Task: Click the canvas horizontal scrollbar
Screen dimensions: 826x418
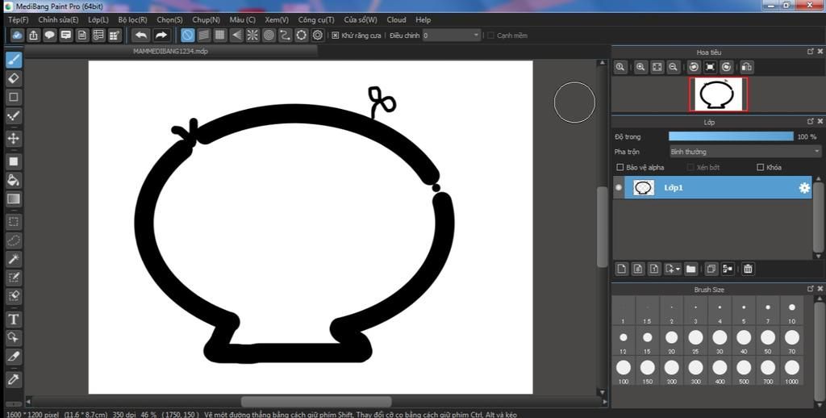Action: 316,402
